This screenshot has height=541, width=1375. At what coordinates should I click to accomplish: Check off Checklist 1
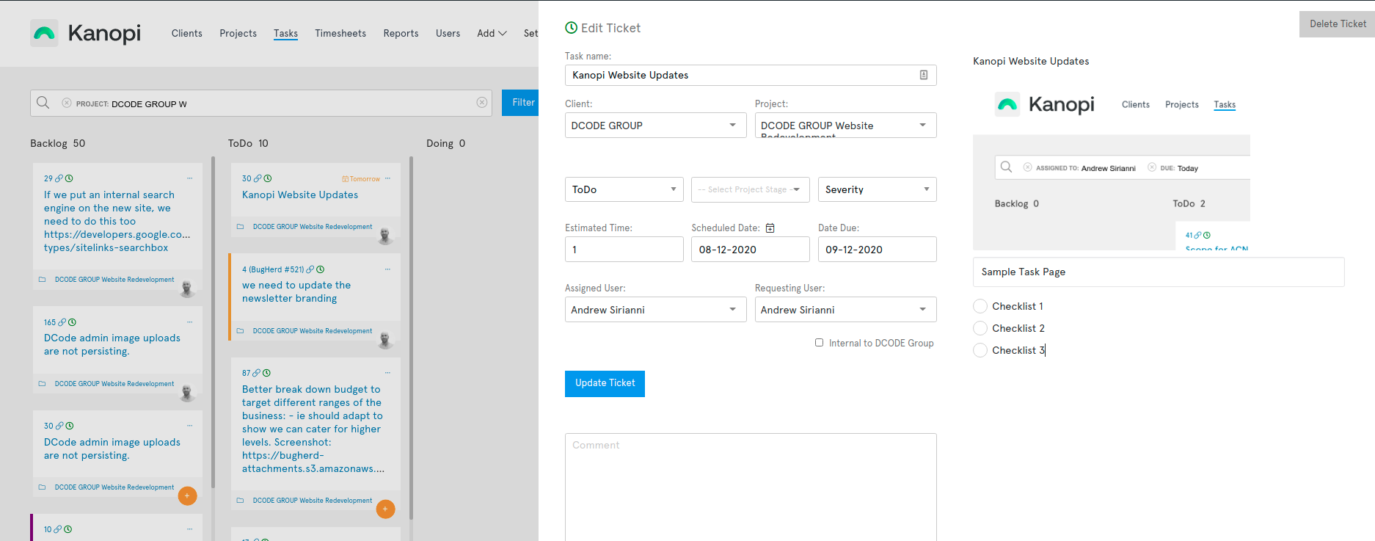pos(980,306)
